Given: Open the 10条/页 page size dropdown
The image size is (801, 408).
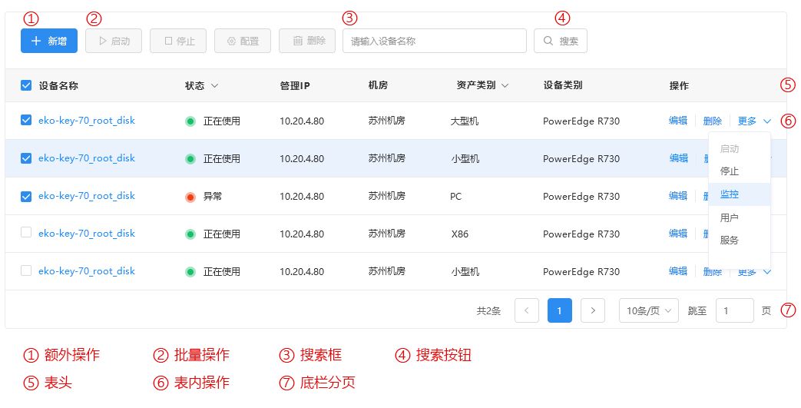Looking at the screenshot, I should pos(649,310).
